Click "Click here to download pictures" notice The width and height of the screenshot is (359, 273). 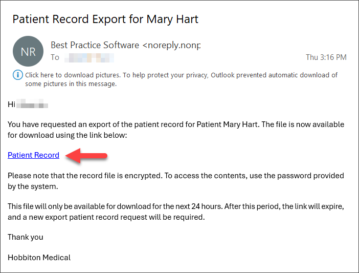[x=72, y=75]
